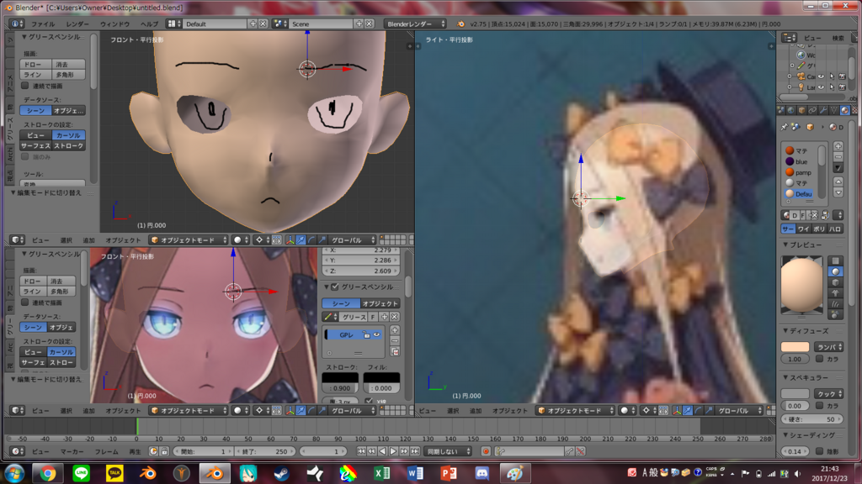Toggle 3D manipulator axis icon in top-left viewport
This screenshot has width=862, height=484.
[x=290, y=239]
